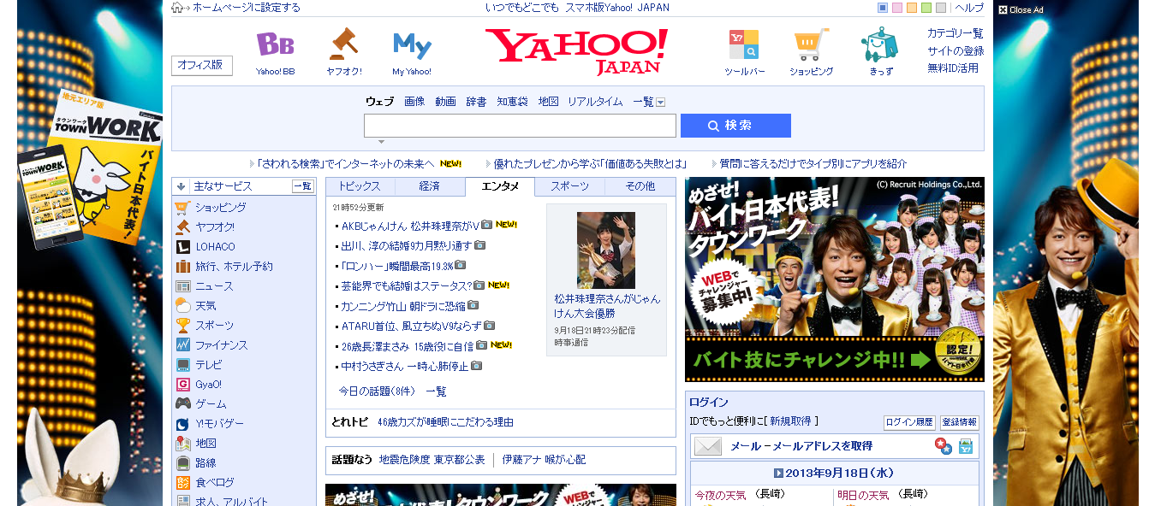Open 地震危険度 東京都公表 trending link

[x=432, y=460]
